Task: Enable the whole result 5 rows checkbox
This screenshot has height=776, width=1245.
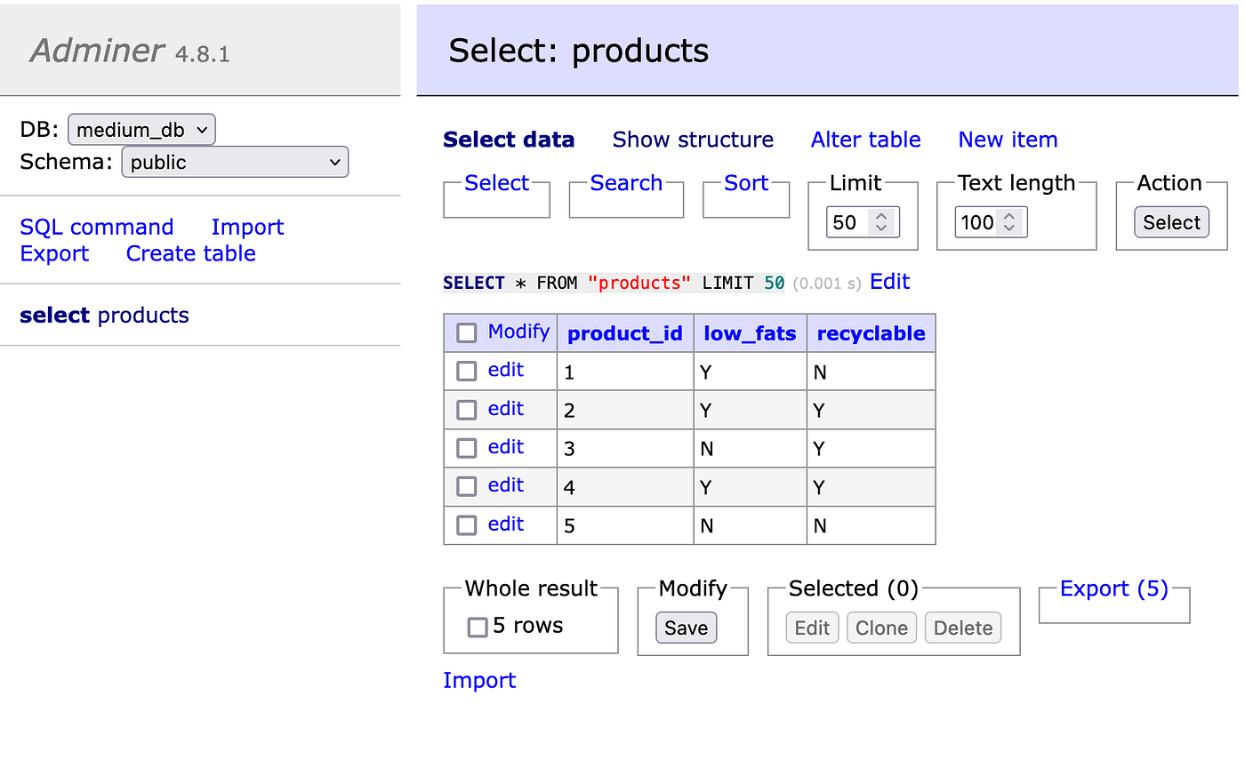Action: tap(478, 628)
